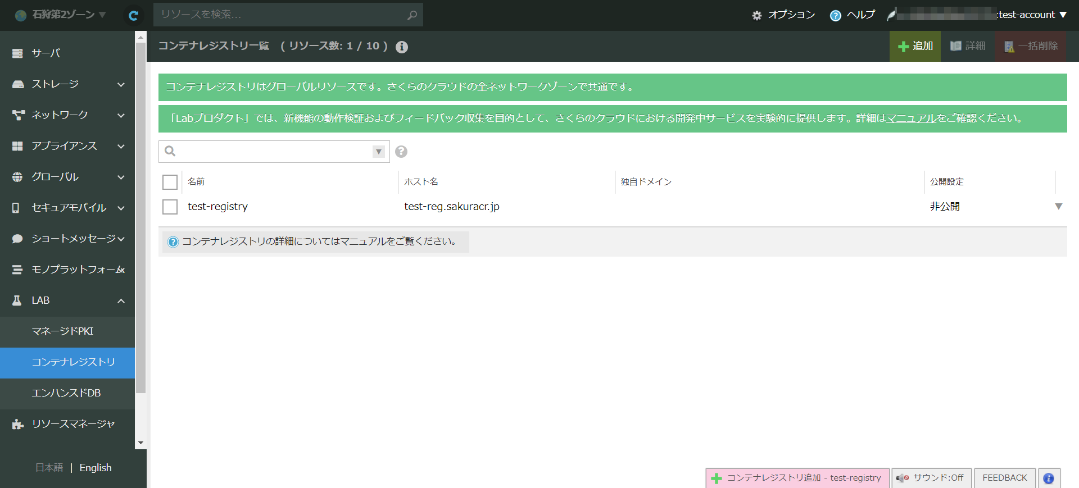1079x488 pixels.
Task: Toggle the select-all checkbox in table header
Action: [x=170, y=182]
